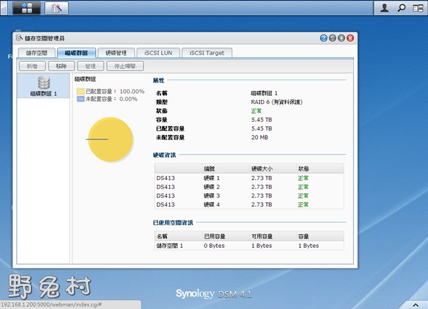Minimize the Storage Manager window
The height and width of the screenshot is (309, 428).
tap(332, 38)
